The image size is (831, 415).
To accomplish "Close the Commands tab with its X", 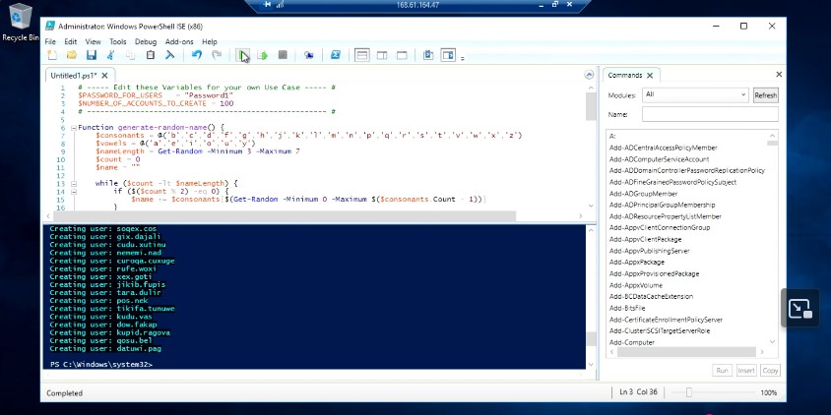I will 650,75.
